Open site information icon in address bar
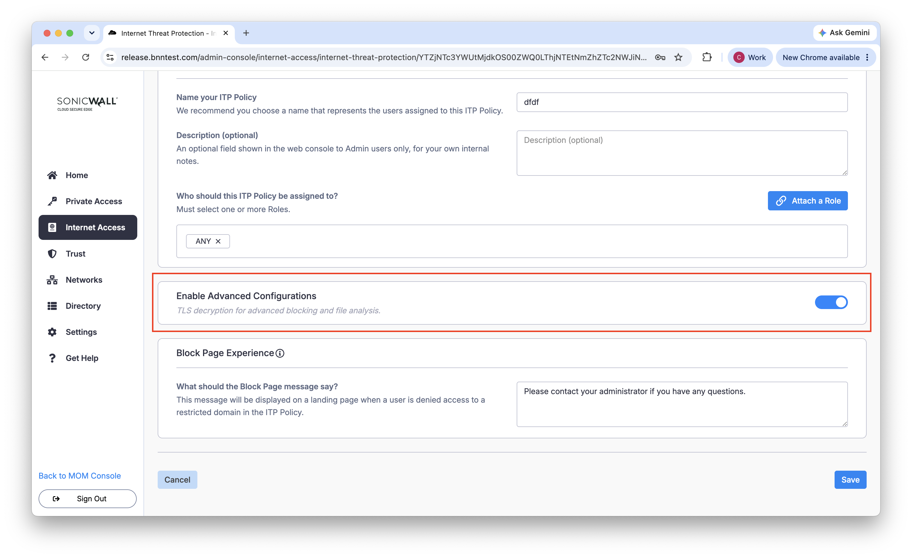The width and height of the screenshot is (912, 558). 110,57
